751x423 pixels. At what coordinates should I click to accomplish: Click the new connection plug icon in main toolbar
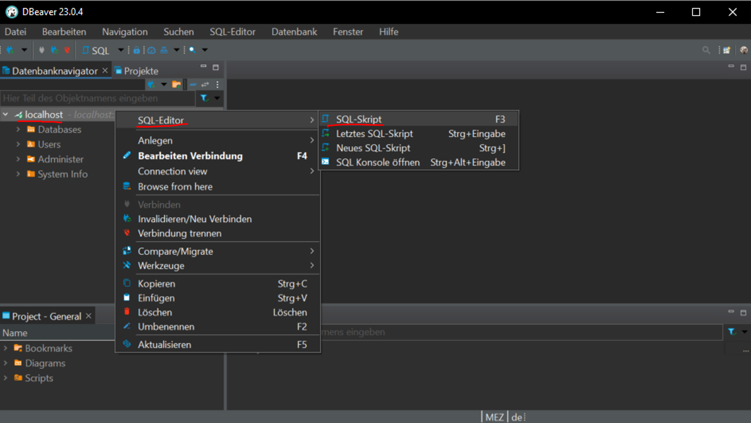click(10, 50)
